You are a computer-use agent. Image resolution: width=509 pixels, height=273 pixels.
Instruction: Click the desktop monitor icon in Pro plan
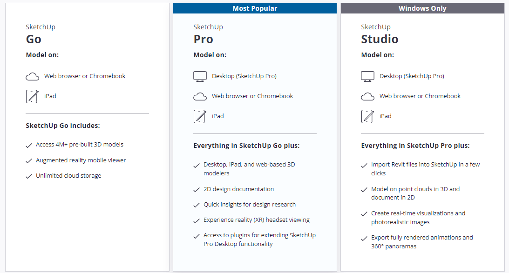pos(200,77)
